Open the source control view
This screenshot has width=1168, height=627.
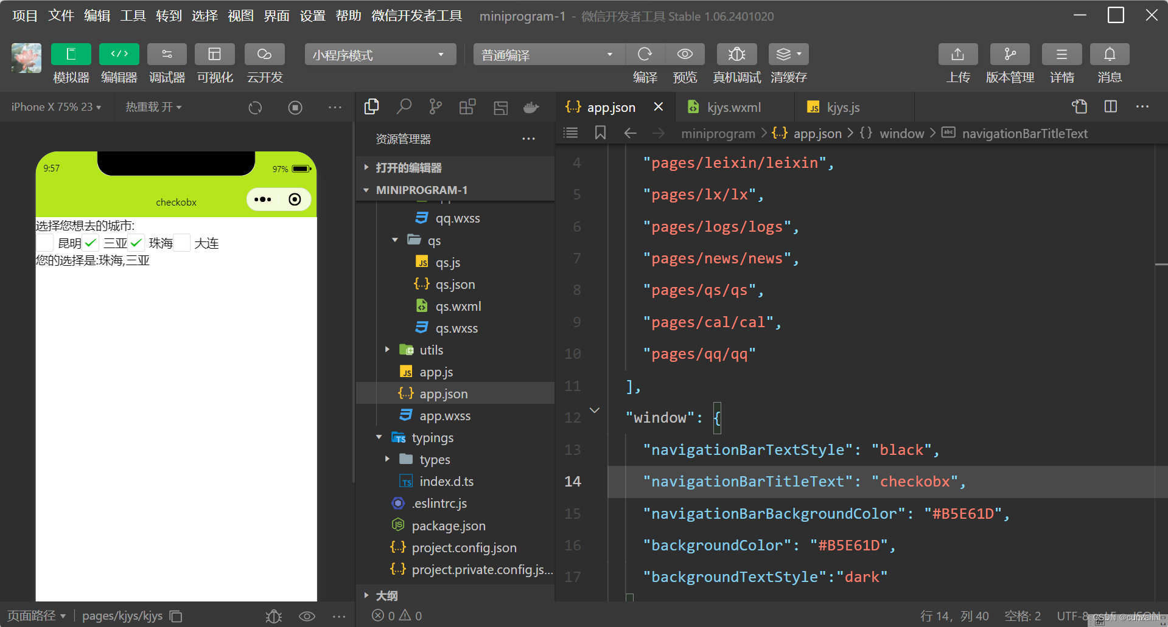pyautogui.click(x=436, y=107)
